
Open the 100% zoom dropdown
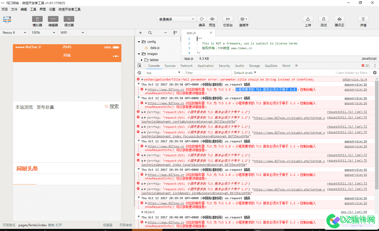tap(43, 33)
